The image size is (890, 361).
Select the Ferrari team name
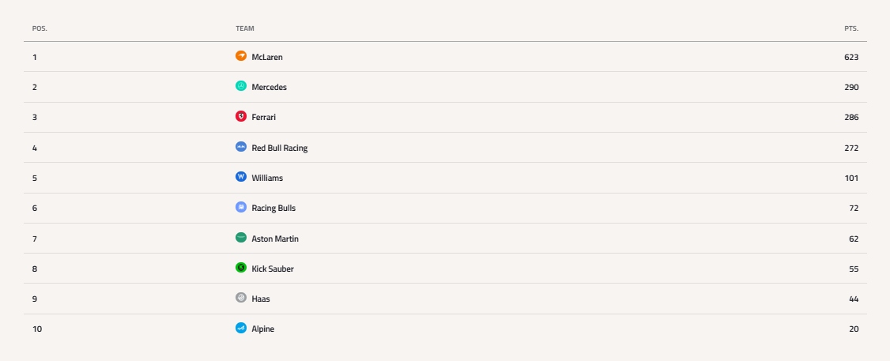click(263, 117)
